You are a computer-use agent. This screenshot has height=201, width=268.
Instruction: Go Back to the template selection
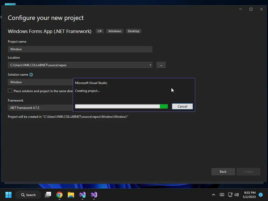[223, 172]
